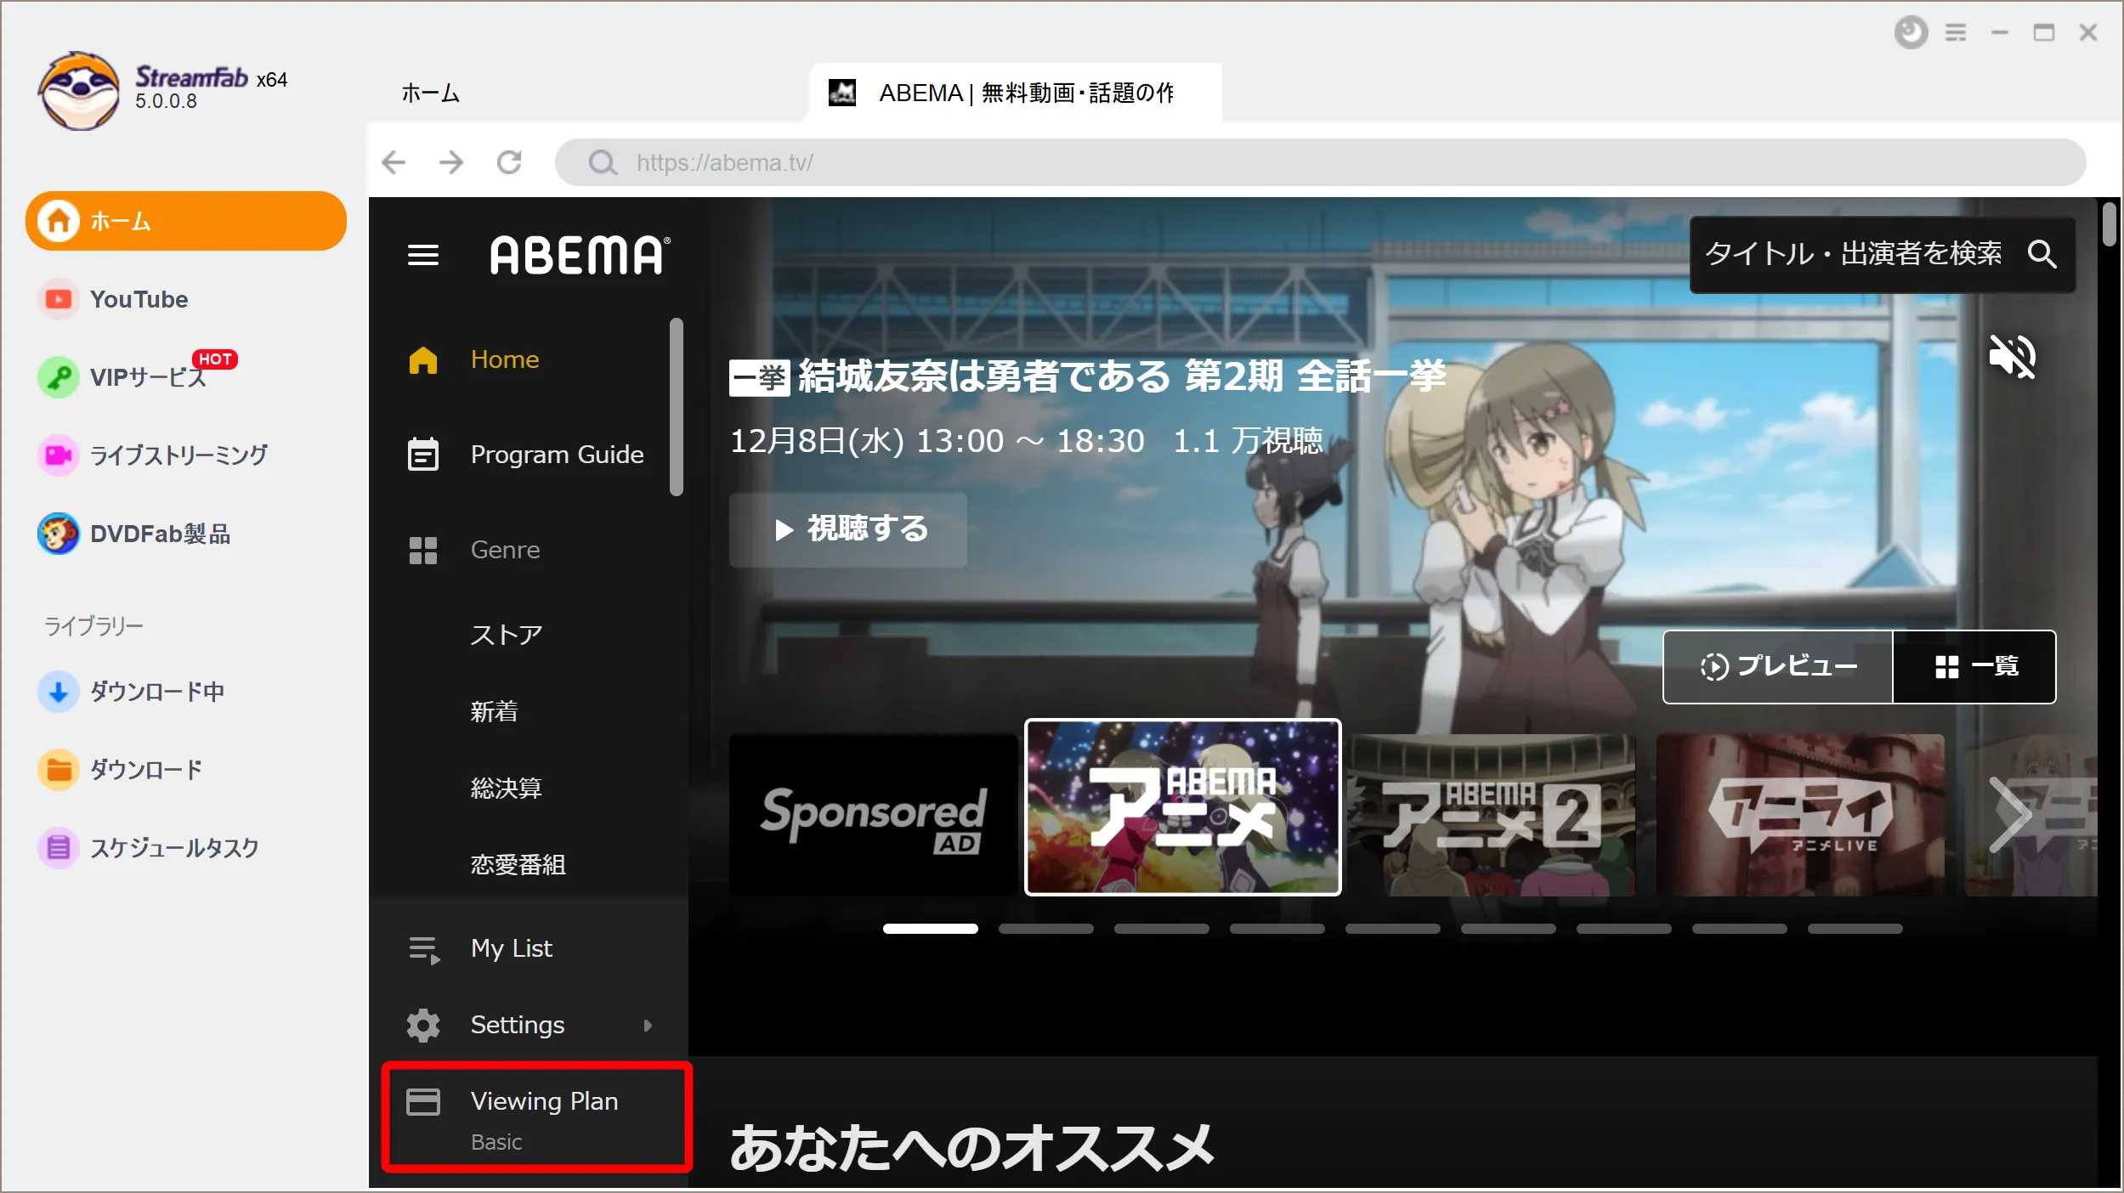Open the ABEMA hamburger menu
This screenshot has width=2124, height=1193.
pyautogui.click(x=423, y=255)
